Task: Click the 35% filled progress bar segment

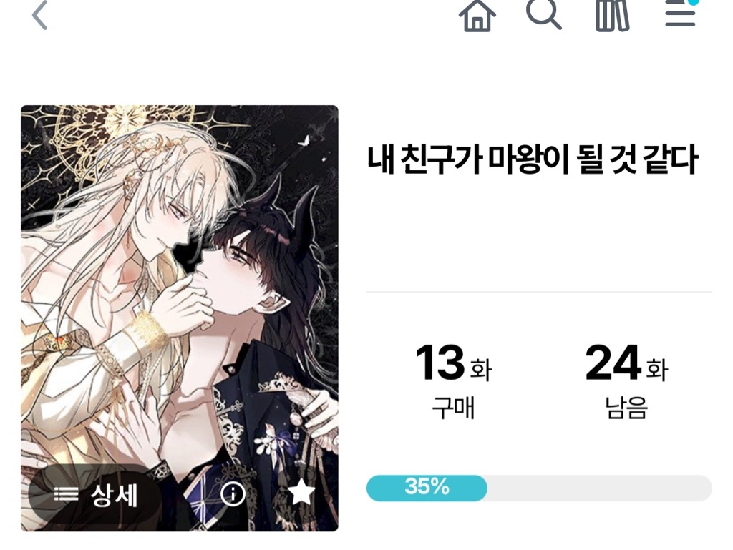Action: (x=427, y=488)
